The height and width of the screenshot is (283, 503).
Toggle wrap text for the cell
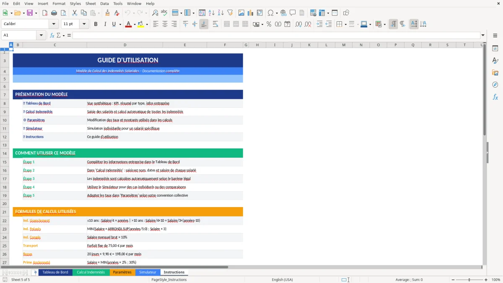pyautogui.click(x=215, y=24)
